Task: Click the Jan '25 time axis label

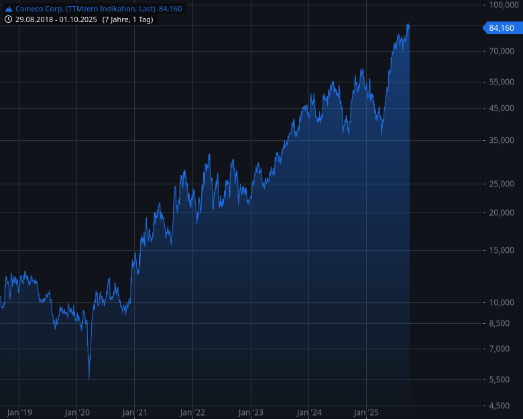Action: click(x=367, y=412)
